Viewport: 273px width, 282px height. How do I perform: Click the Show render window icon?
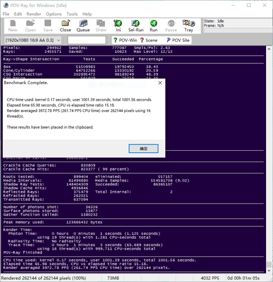(x=101, y=26)
